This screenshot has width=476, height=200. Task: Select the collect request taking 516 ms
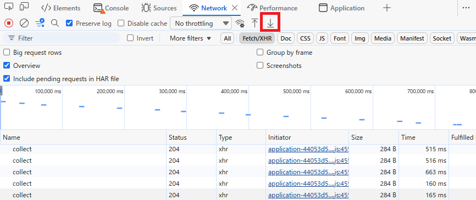[x=238, y=161]
